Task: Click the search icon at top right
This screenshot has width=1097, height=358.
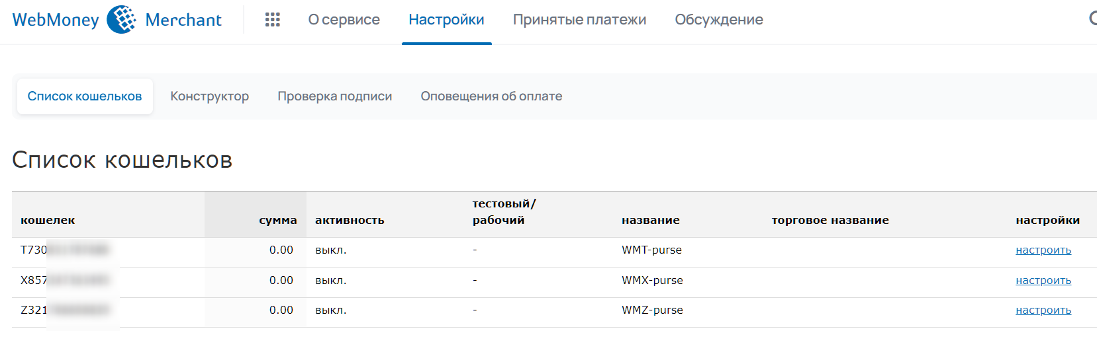Action: point(1092,18)
